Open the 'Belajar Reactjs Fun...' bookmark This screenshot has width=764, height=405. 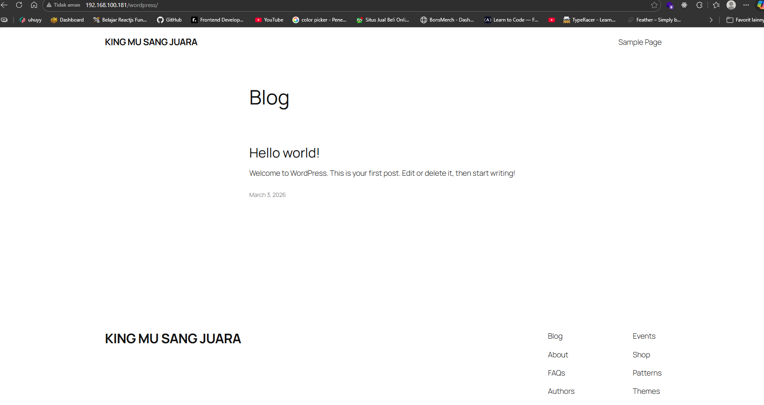coord(120,20)
